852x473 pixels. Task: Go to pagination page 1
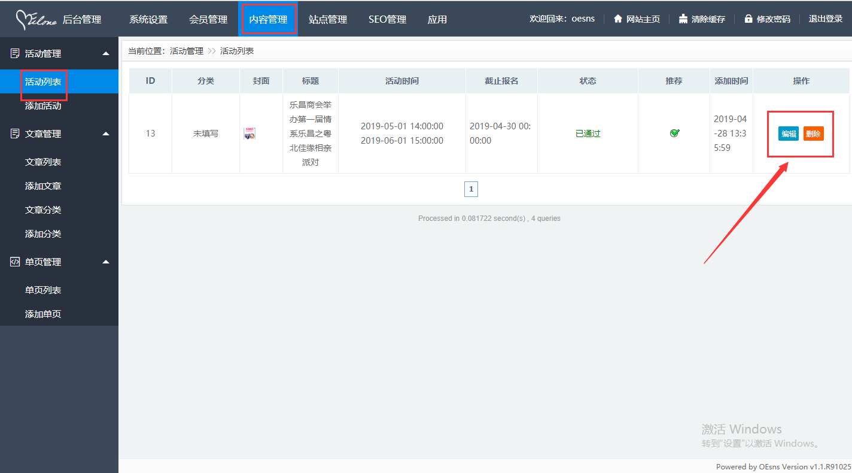(x=471, y=189)
